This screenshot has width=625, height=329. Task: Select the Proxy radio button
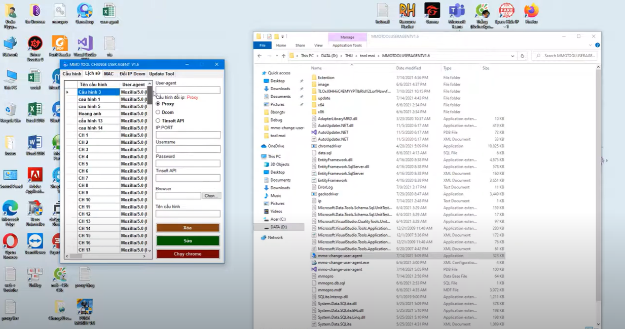[158, 104]
